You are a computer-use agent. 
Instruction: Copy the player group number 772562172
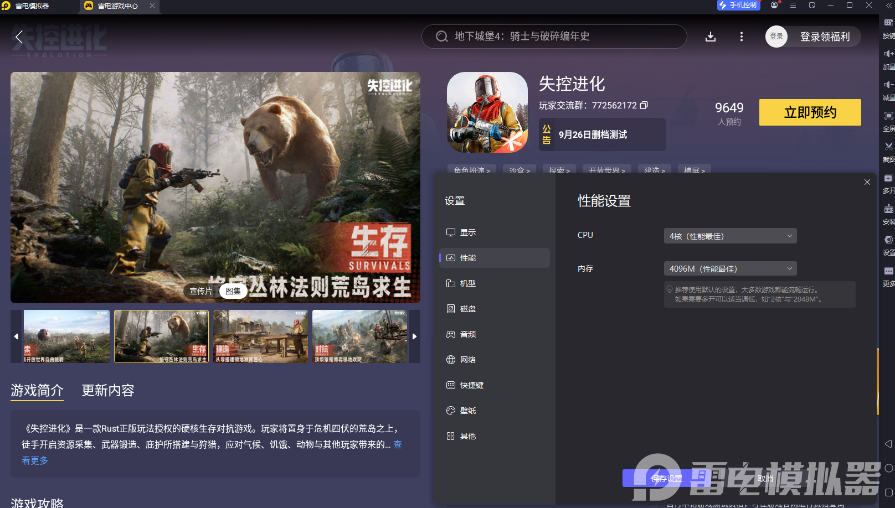[x=644, y=105]
